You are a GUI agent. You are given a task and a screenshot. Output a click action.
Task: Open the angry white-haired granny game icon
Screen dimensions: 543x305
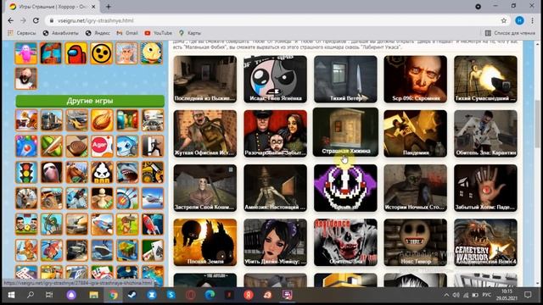pyautogui.click(x=126, y=53)
